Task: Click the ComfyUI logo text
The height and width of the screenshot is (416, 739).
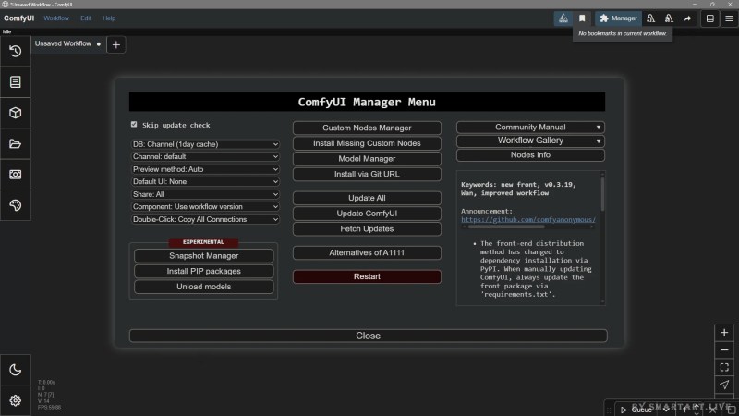Action: pos(18,18)
